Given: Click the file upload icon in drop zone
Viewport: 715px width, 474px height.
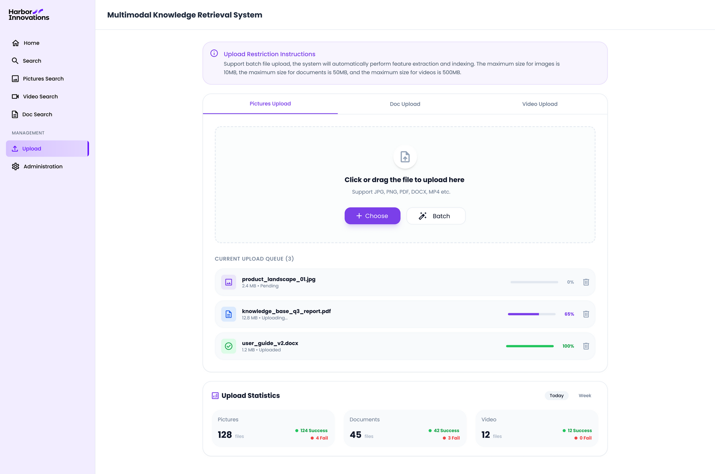Looking at the screenshot, I should 405,157.
